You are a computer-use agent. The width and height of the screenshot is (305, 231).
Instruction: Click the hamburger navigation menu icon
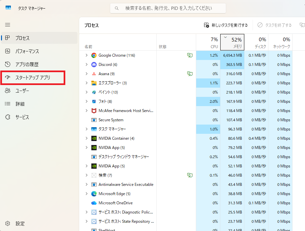8,25
